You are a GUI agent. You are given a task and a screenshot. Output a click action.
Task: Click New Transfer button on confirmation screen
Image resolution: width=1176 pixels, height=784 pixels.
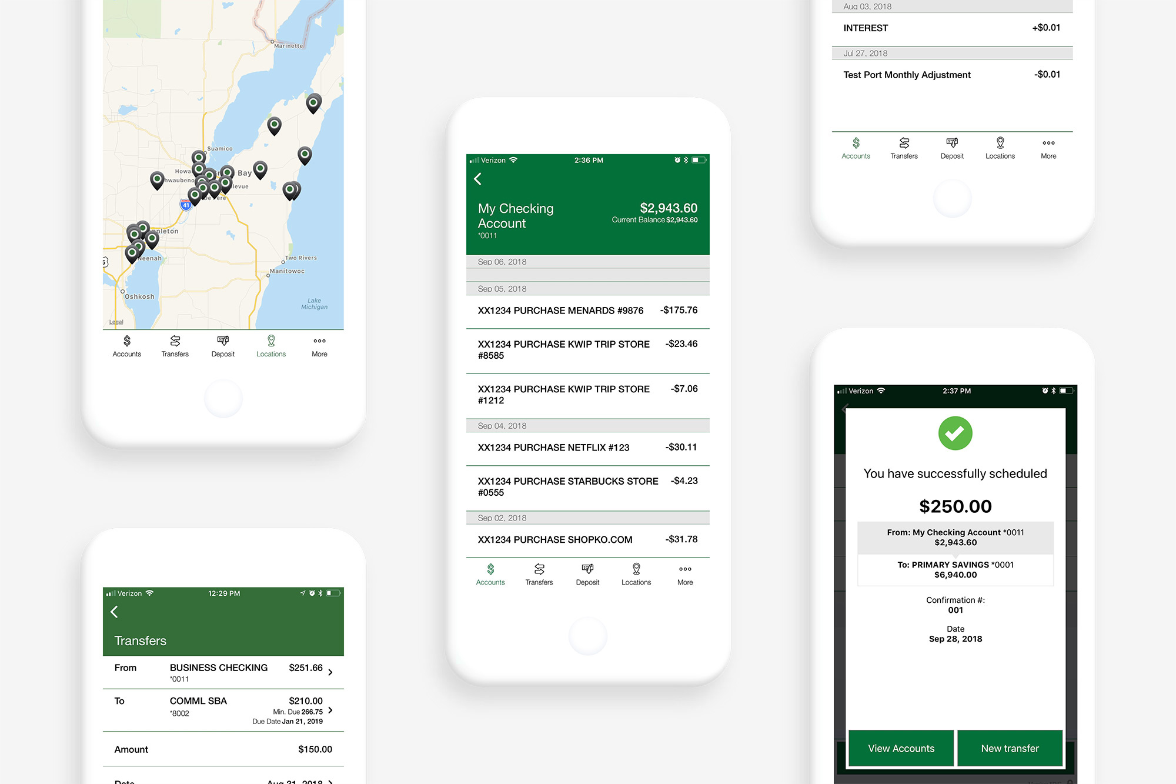pyautogui.click(x=1008, y=748)
